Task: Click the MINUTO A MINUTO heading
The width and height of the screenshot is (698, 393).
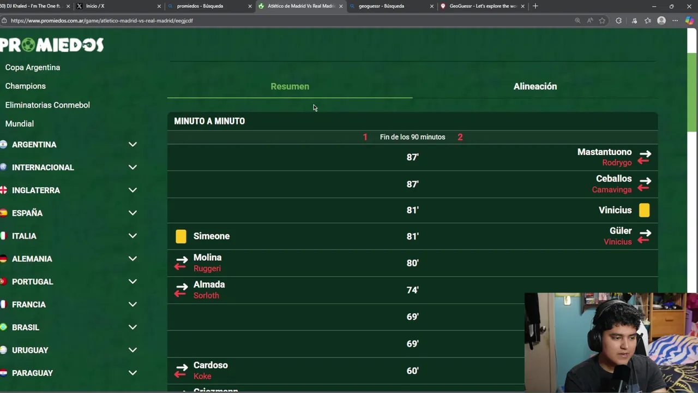Action: pos(209,121)
